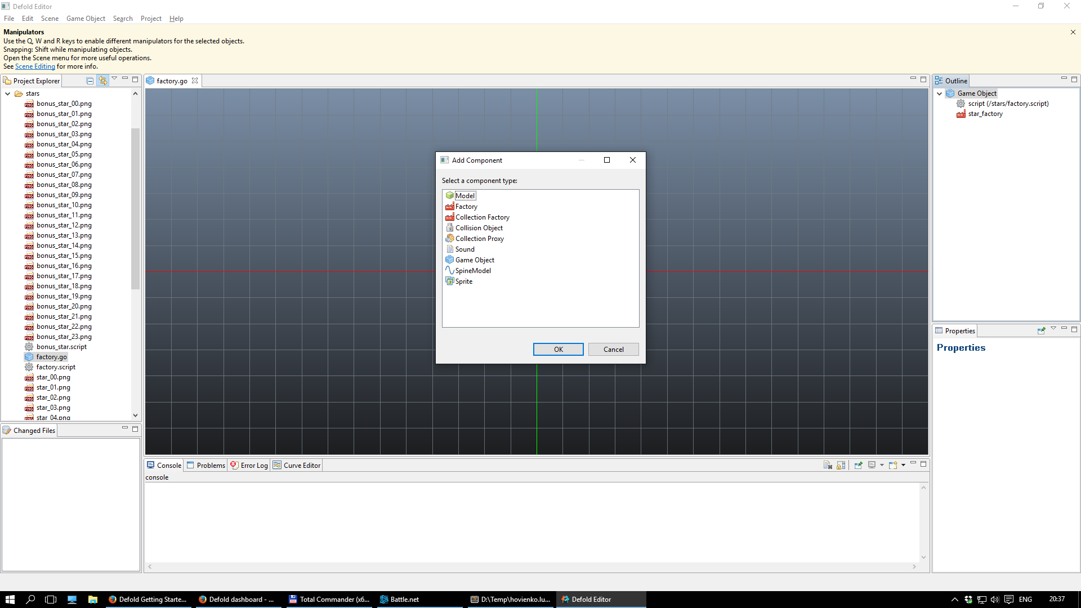The height and width of the screenshot is (608, 1081).
Task: Open Task View on taskbar
Action: 51,600
